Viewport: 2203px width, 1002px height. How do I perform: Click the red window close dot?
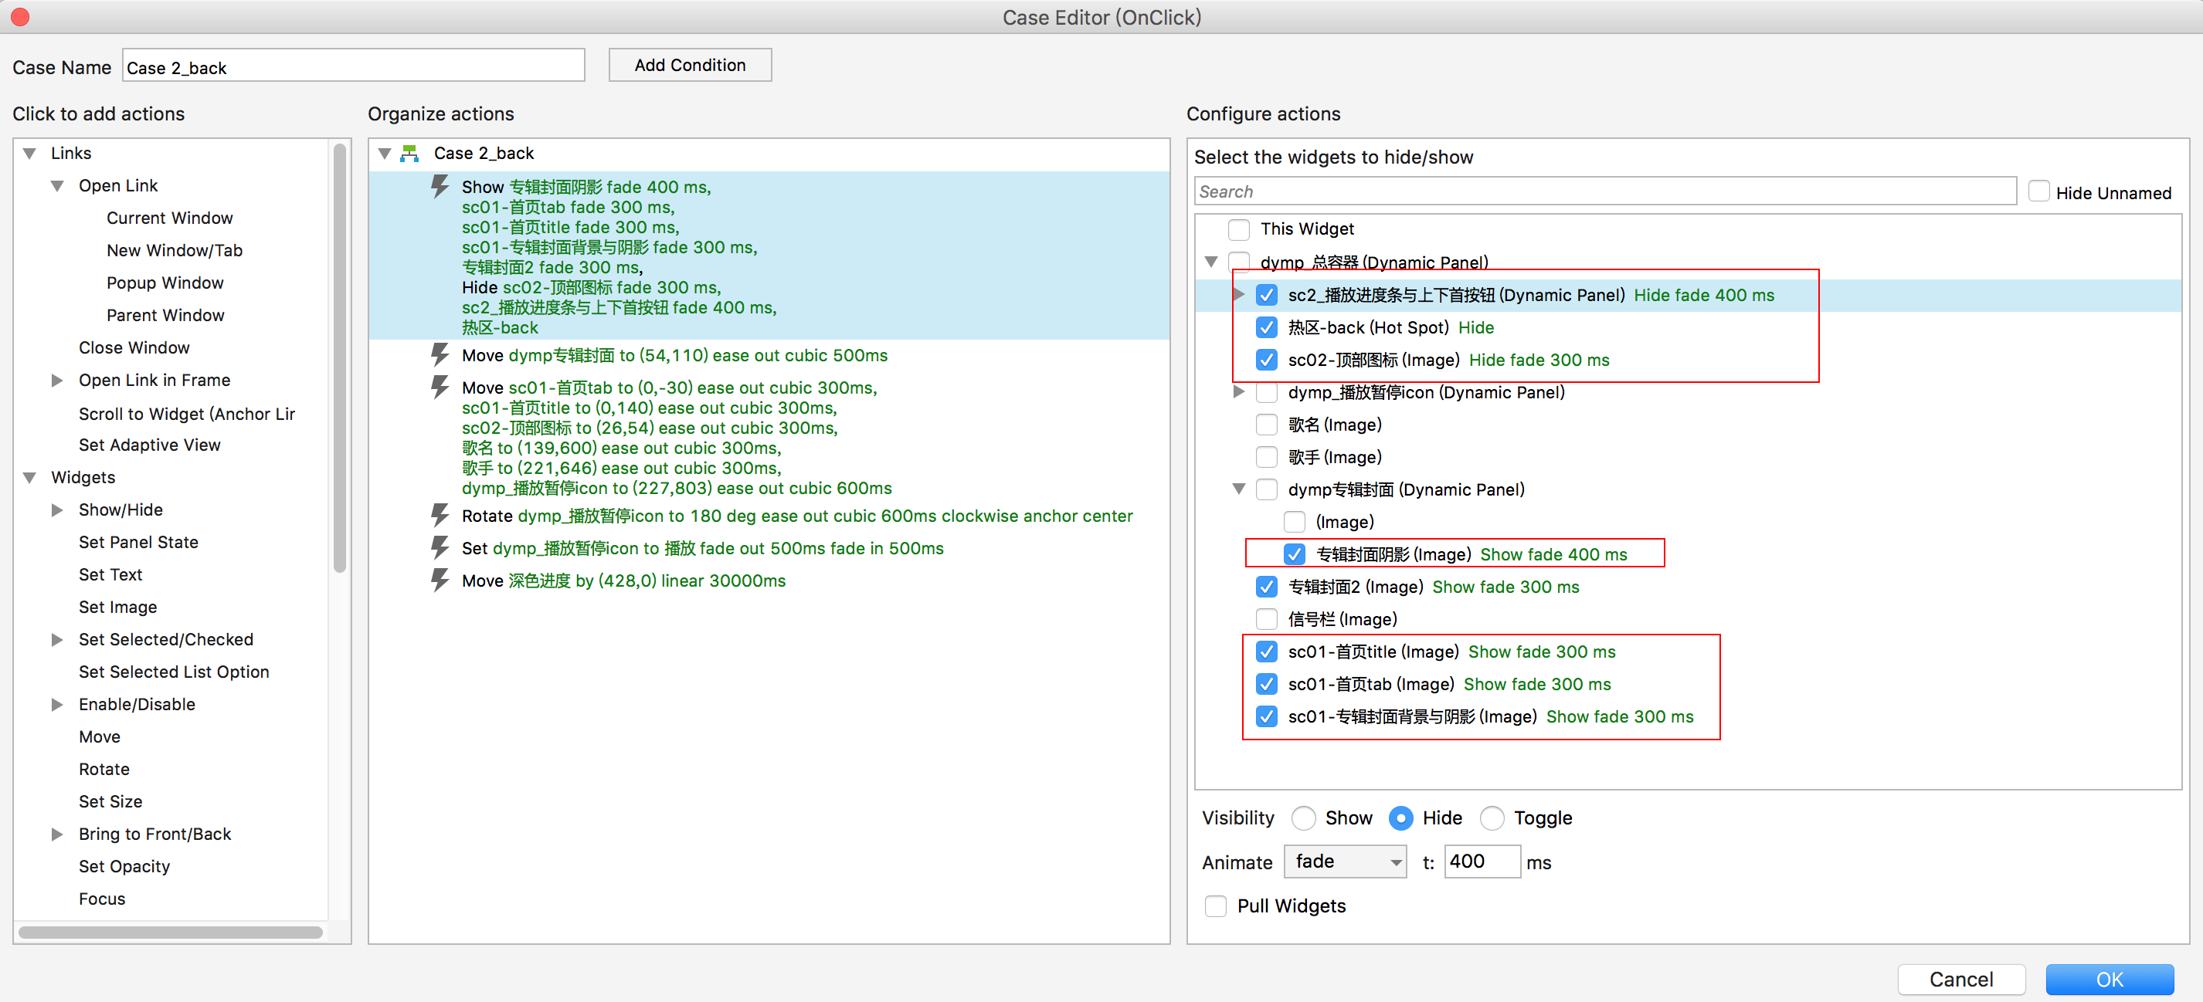[x=21, y=16]
